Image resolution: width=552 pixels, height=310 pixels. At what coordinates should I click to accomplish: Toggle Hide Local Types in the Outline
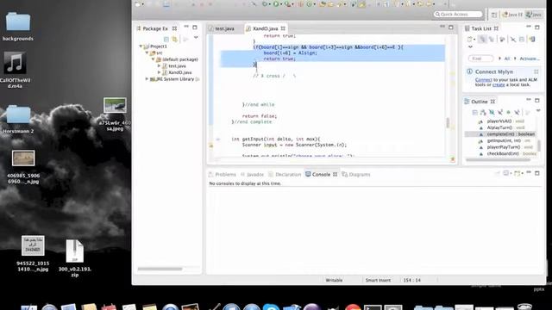click(517, 113)
